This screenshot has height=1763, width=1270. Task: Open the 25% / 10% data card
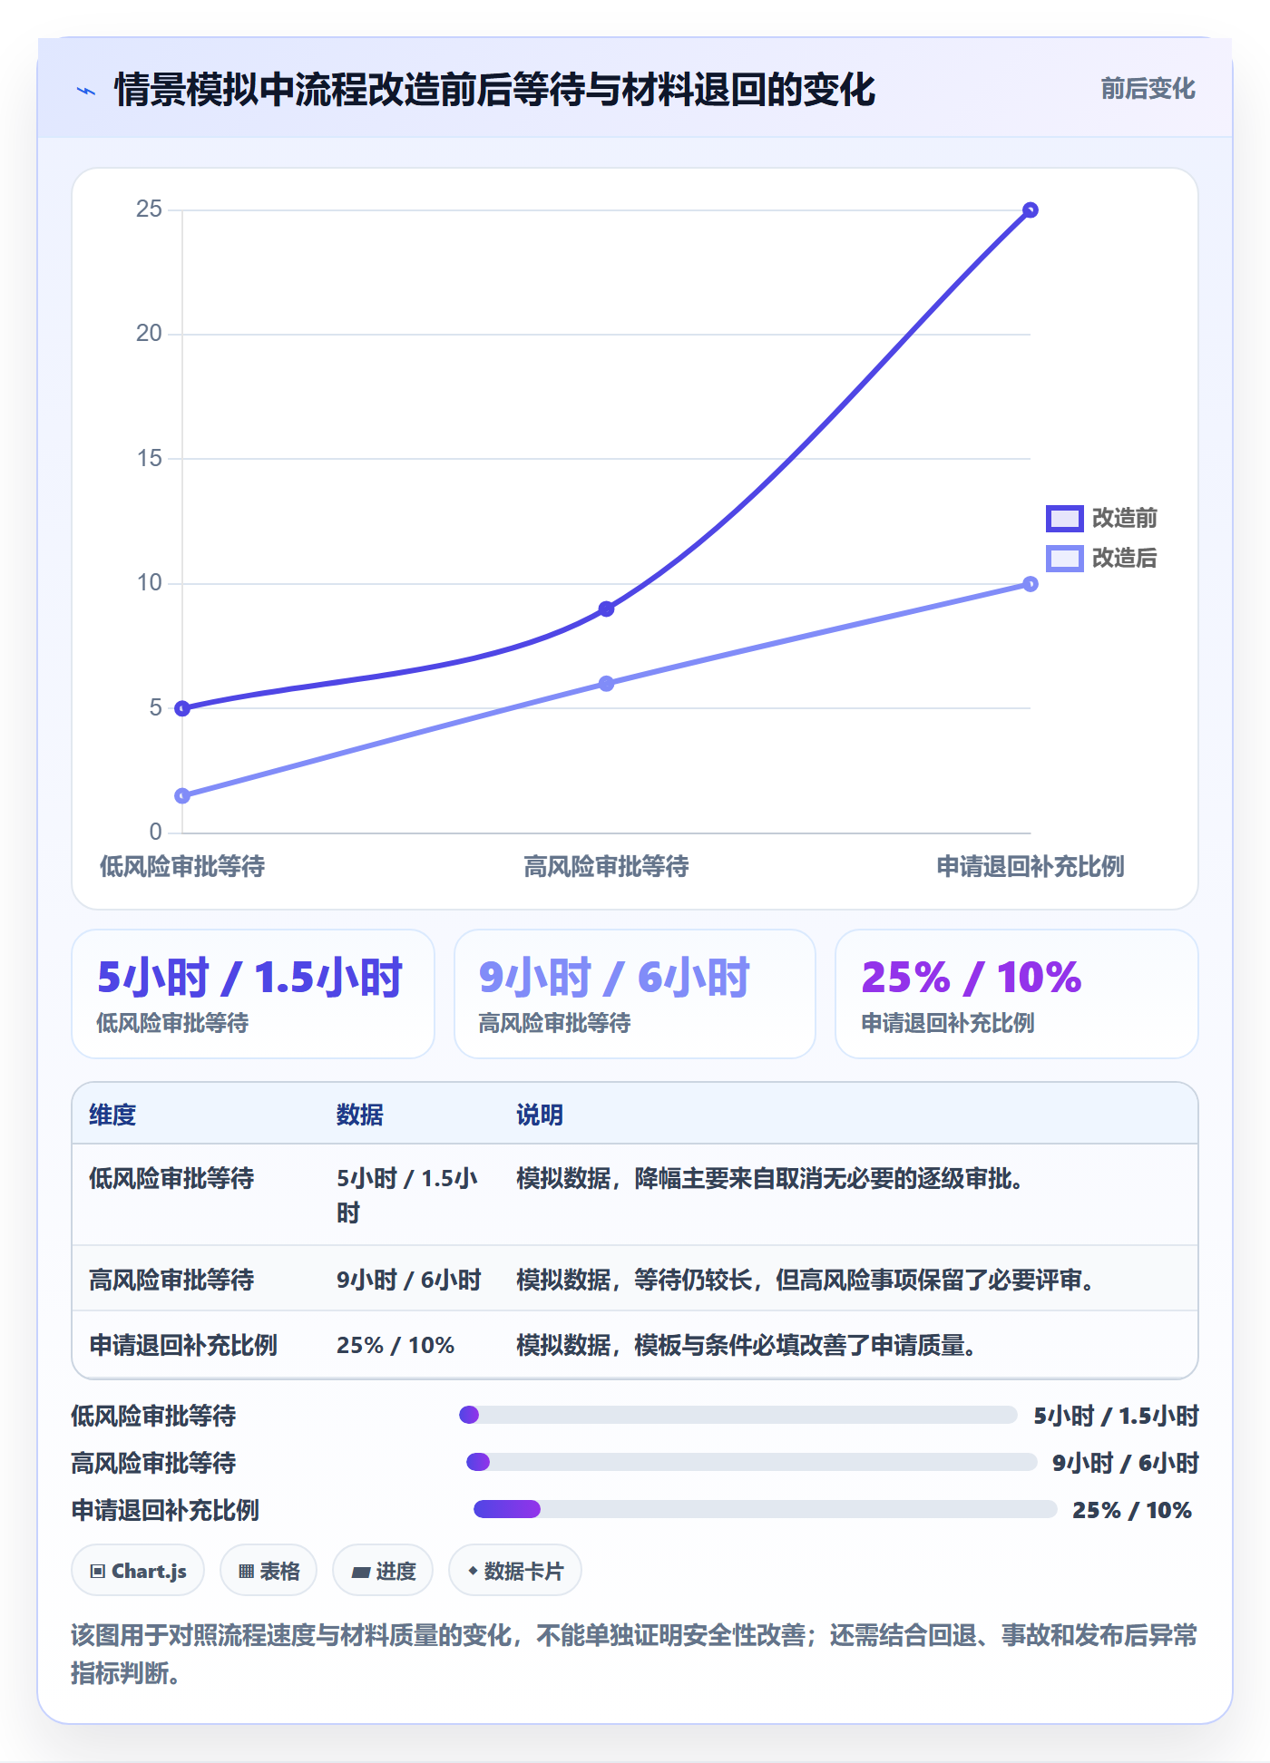pos(1017,994)
